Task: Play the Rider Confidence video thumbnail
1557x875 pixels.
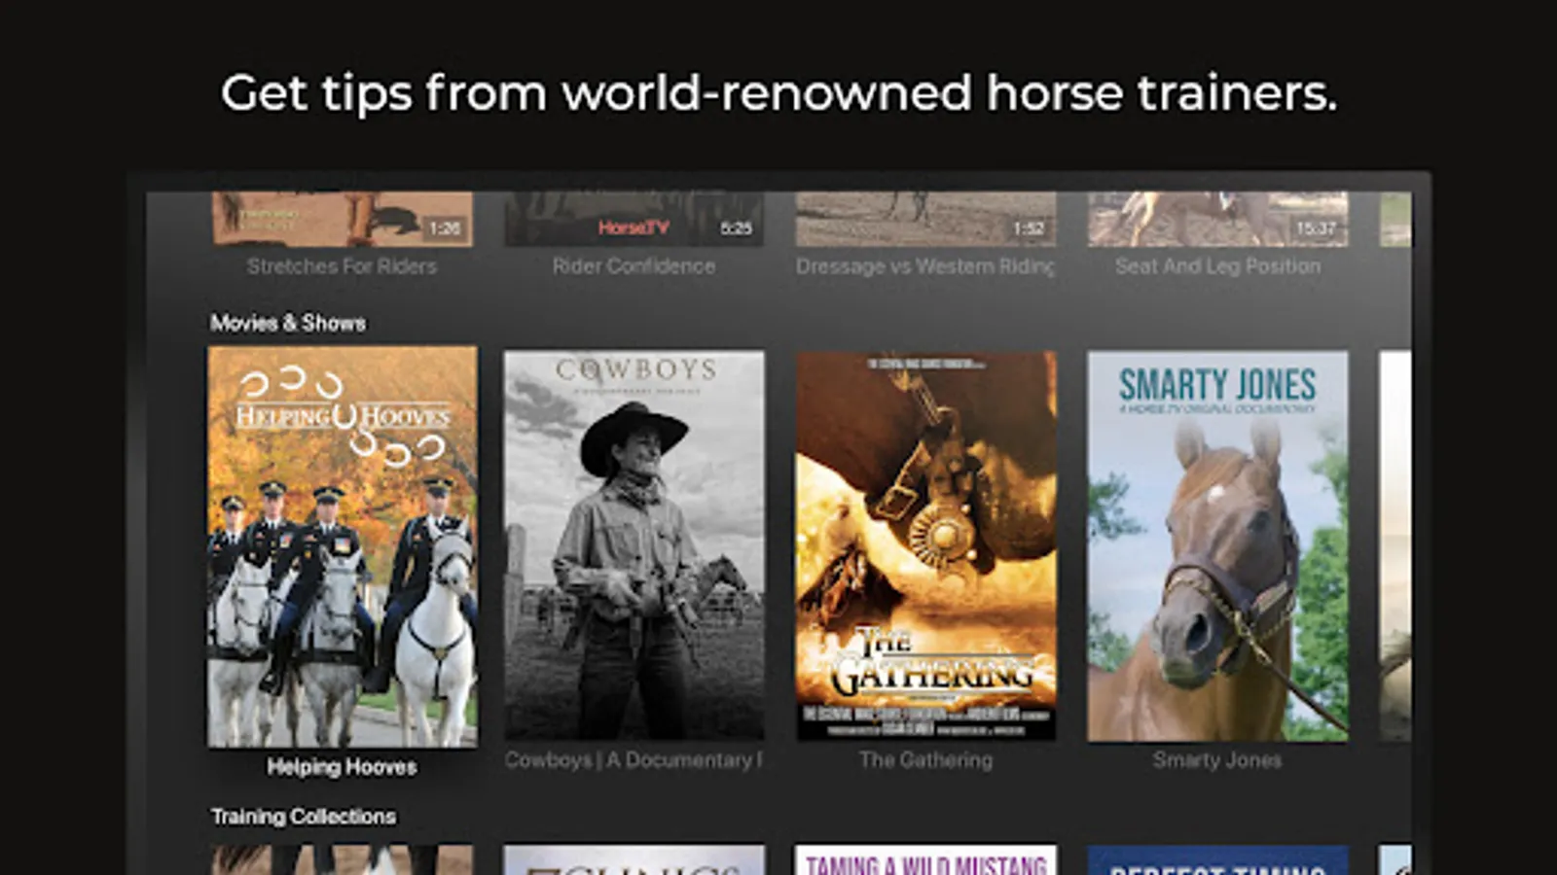Action: click(634, 219)
